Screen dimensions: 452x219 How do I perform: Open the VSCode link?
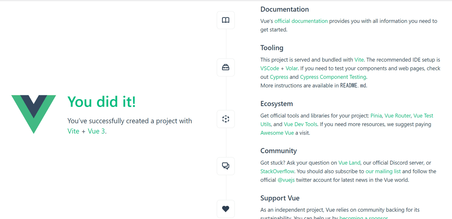(x=269, y=68)
